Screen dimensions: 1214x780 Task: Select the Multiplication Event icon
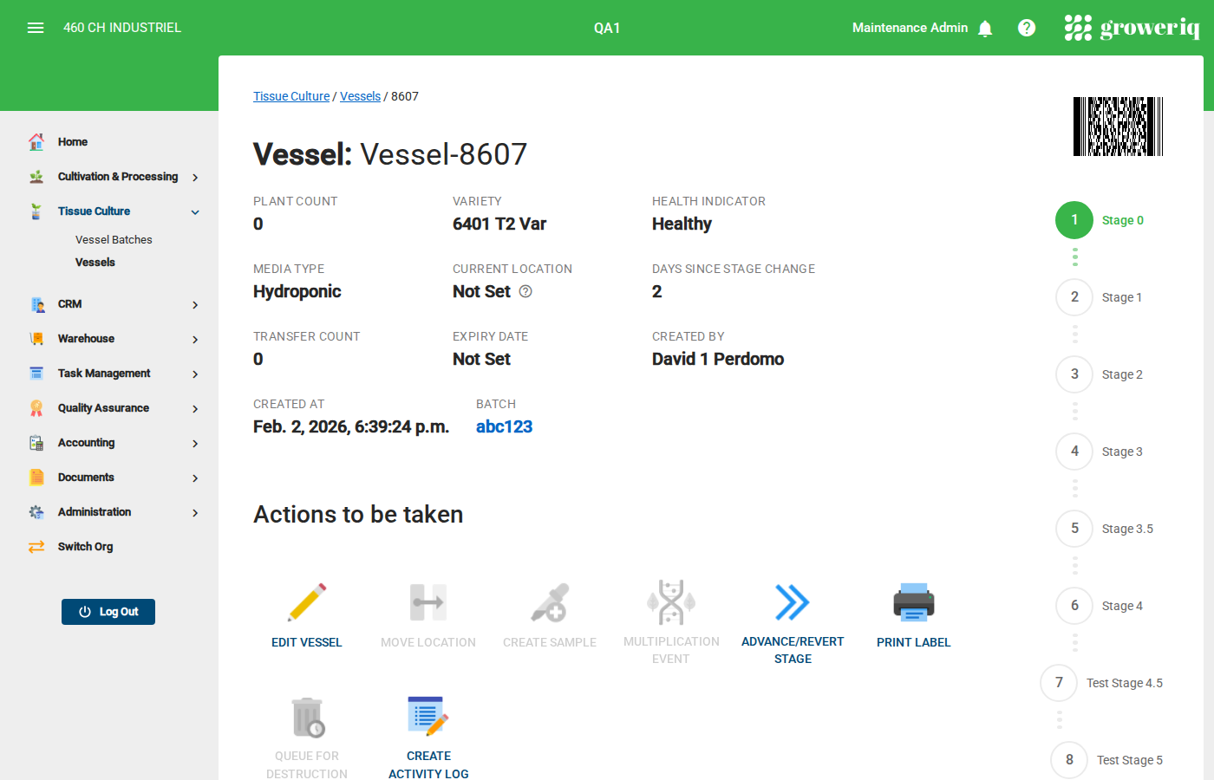(x=671, y=601)
